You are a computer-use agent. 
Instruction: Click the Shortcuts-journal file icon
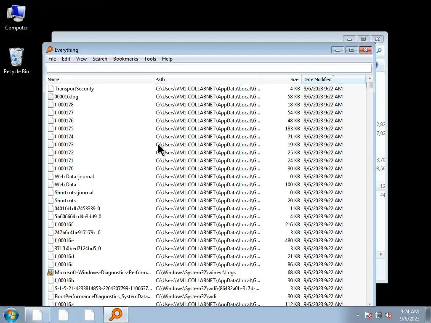[x=51, y=192]
